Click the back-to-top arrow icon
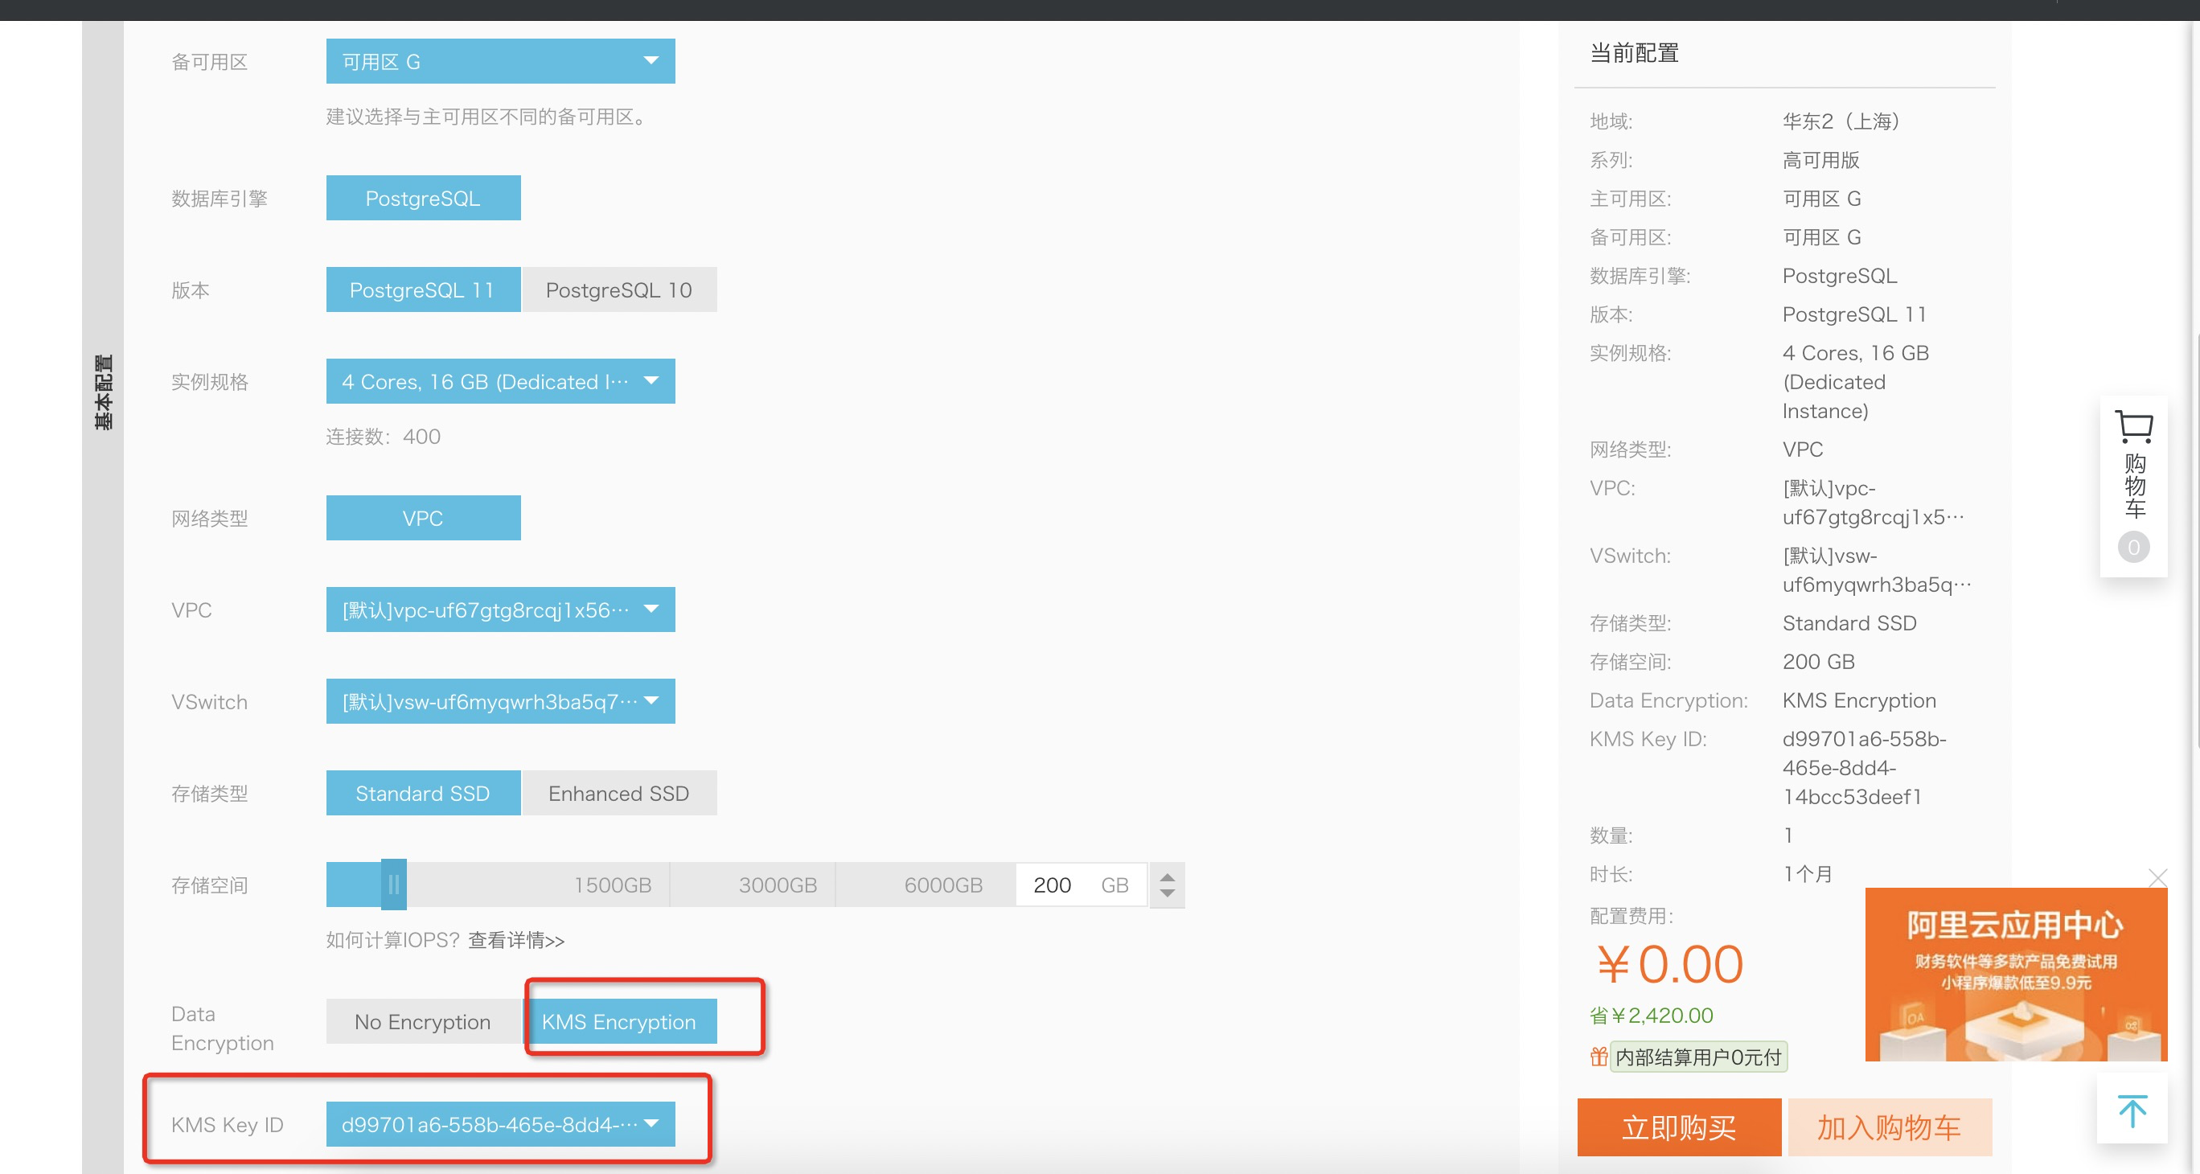2200x1174 pixels. (x=2132, y=1110)
